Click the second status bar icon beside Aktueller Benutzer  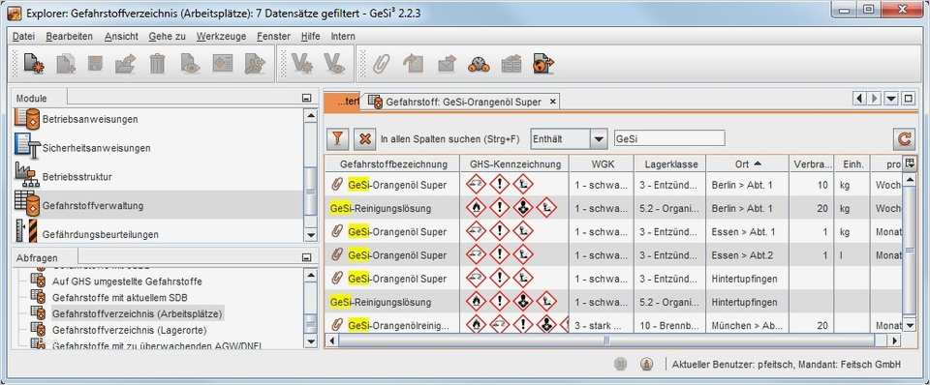pos(647,365)
